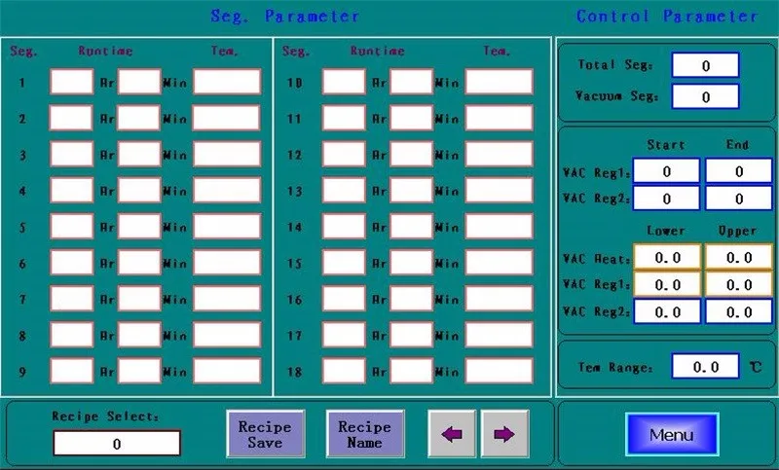
Task: Set the VAC Reg2 End value
Action: click(738, 199)
